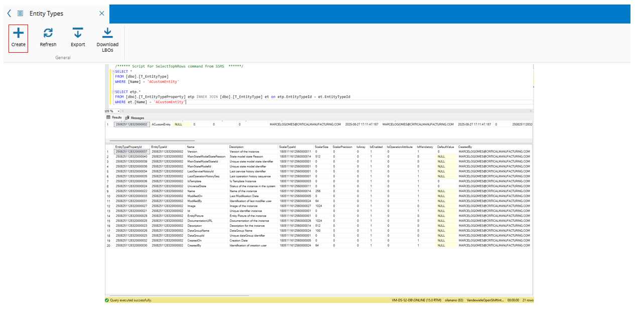Select the UniversalState name cell
The image size is (636, 312).
click(x=207, y=186)
